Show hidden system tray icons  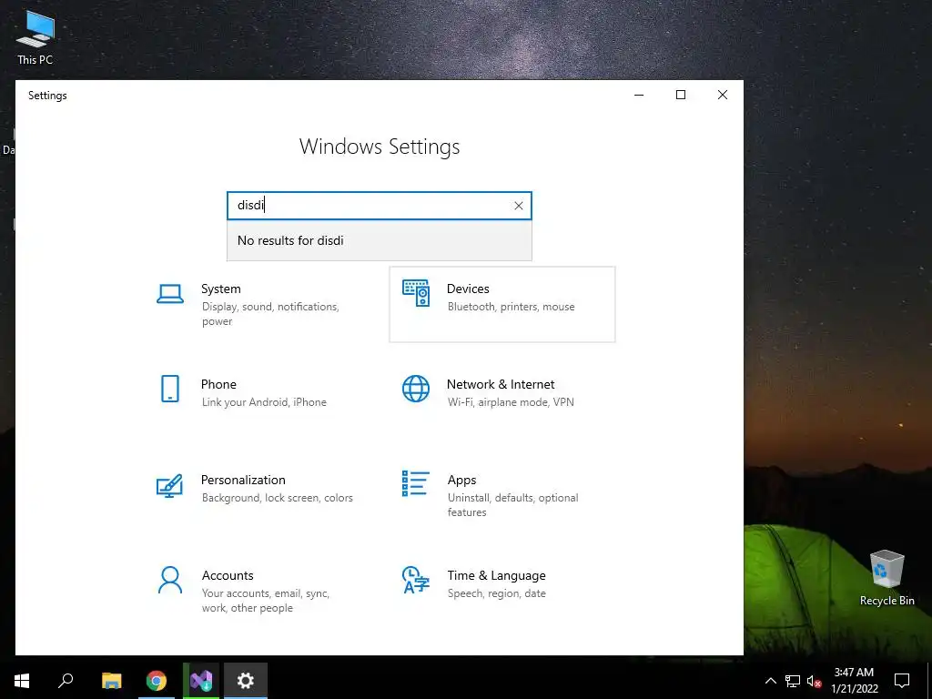(x=770, y=681)
